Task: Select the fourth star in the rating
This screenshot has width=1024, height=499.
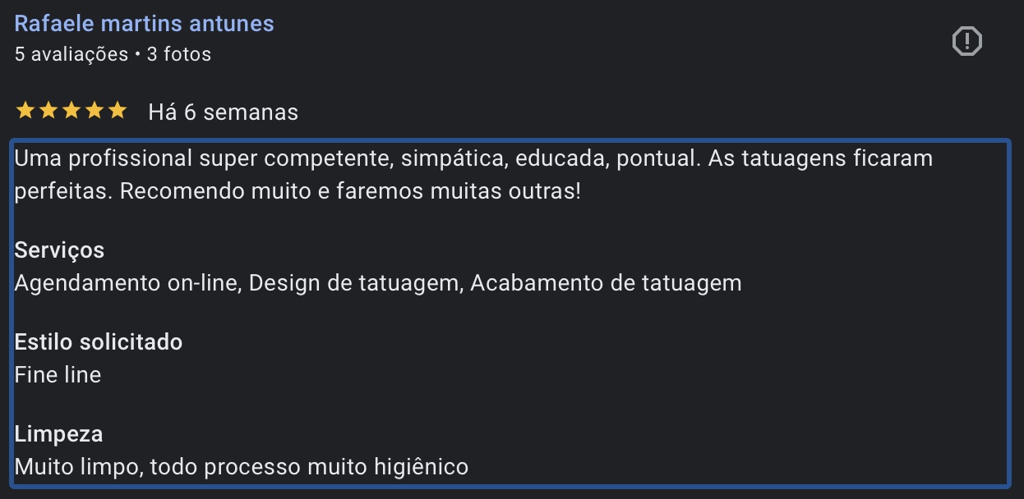Action: click(x=95, y=110)
